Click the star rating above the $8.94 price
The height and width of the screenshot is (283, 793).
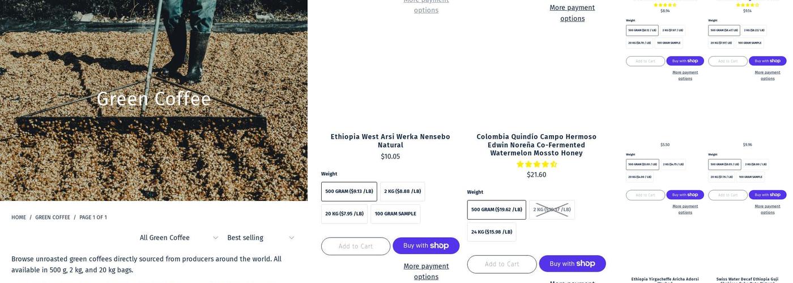pos(664,5)
